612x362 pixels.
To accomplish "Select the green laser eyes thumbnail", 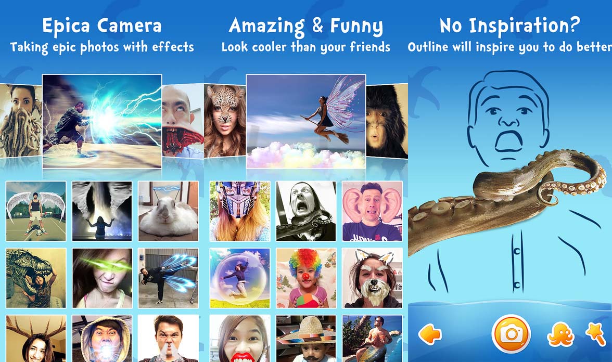I will pos(102,278).
